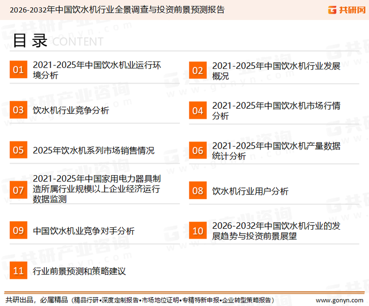Click footer slogan 共研出品，必属精品

coord(37,300)
